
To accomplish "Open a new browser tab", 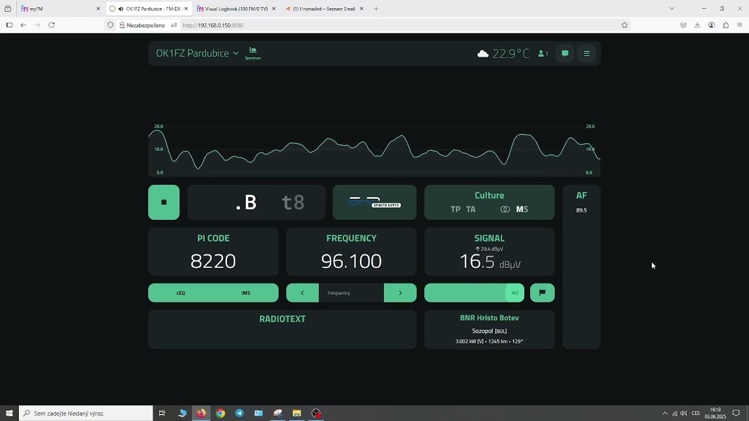I will [376, 9].
